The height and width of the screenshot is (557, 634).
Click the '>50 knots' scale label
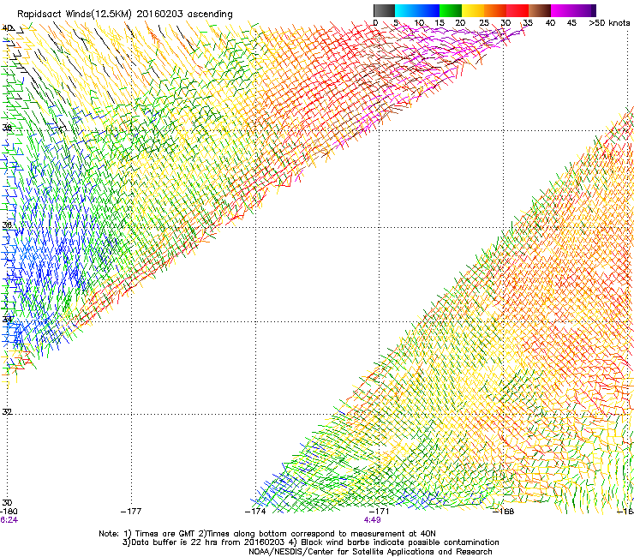coord(609,22)
